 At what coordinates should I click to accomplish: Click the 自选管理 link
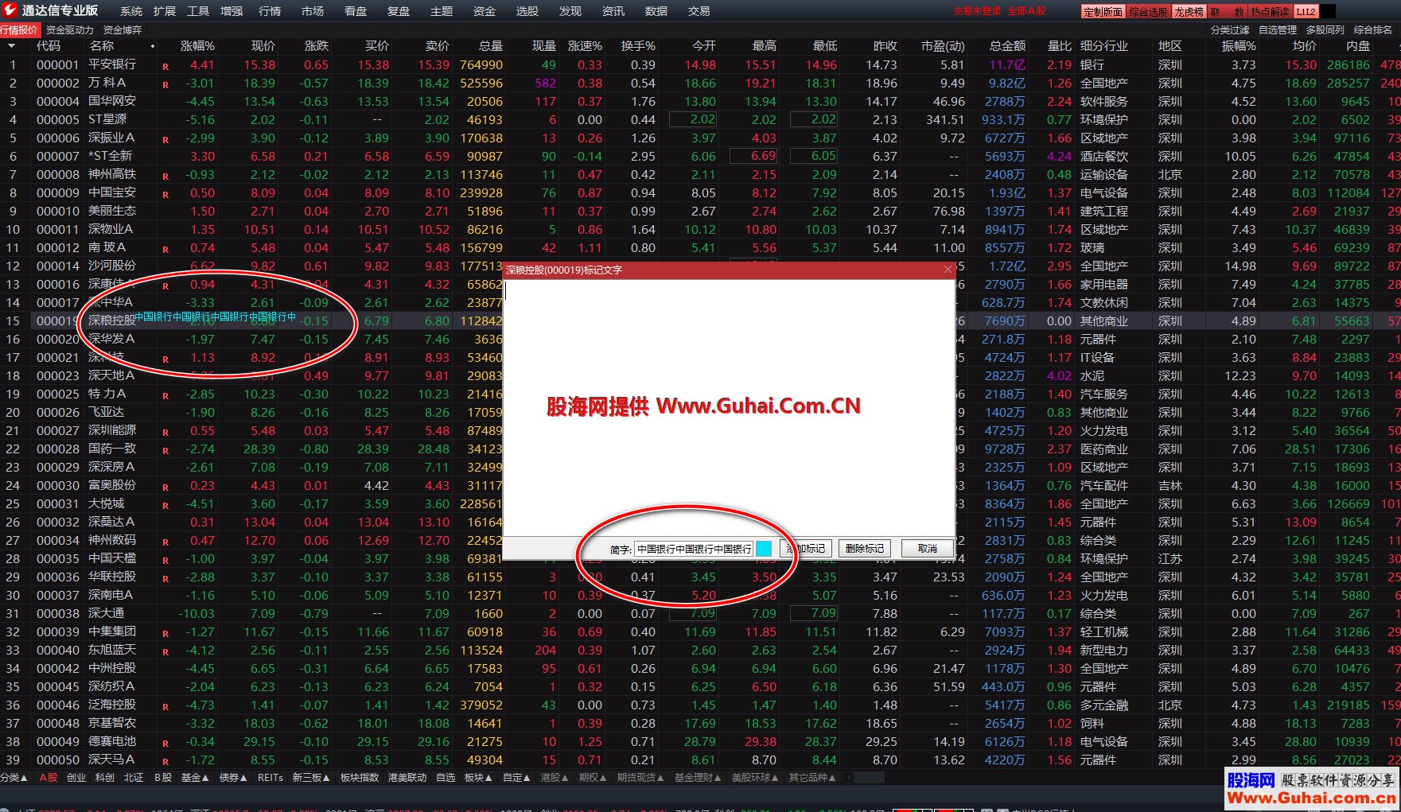[1278, 29]
